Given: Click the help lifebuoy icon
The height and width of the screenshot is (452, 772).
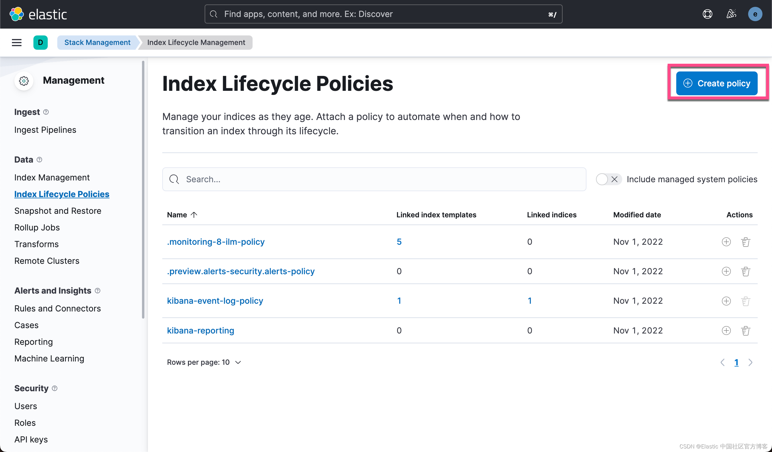Looking at the screenshot, I should (x=707, y=14).
